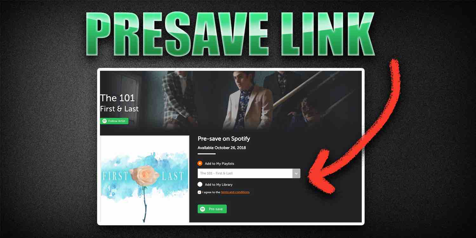The image size is (476, 238).
Task: Click the First & Last album cover thumbnail
Action: click(145, 179)
